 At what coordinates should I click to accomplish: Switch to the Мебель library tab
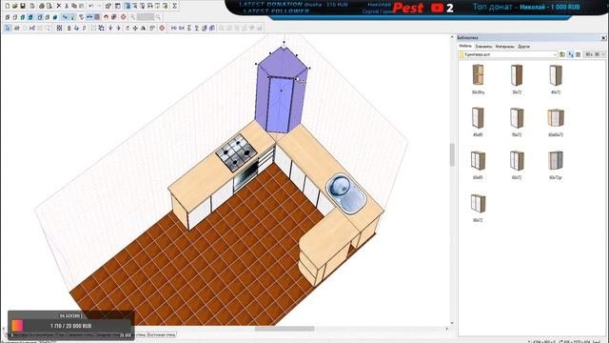pyautogui.click(x=465, y=47)
